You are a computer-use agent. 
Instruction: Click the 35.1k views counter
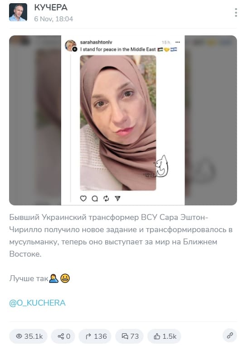[29, 336]
